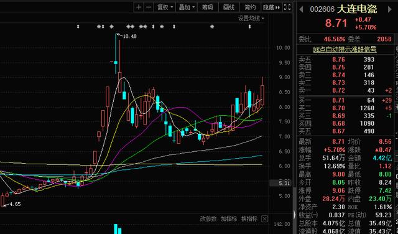The width and height of the screenshot is (398, 234).
Task: Open the 设置均线 dropdown
Action: click(x=251, y=19)
